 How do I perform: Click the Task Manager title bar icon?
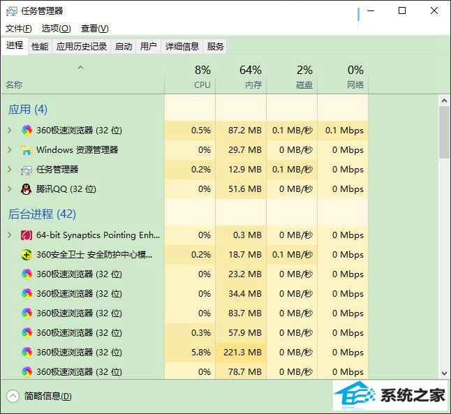coord(11,11)
